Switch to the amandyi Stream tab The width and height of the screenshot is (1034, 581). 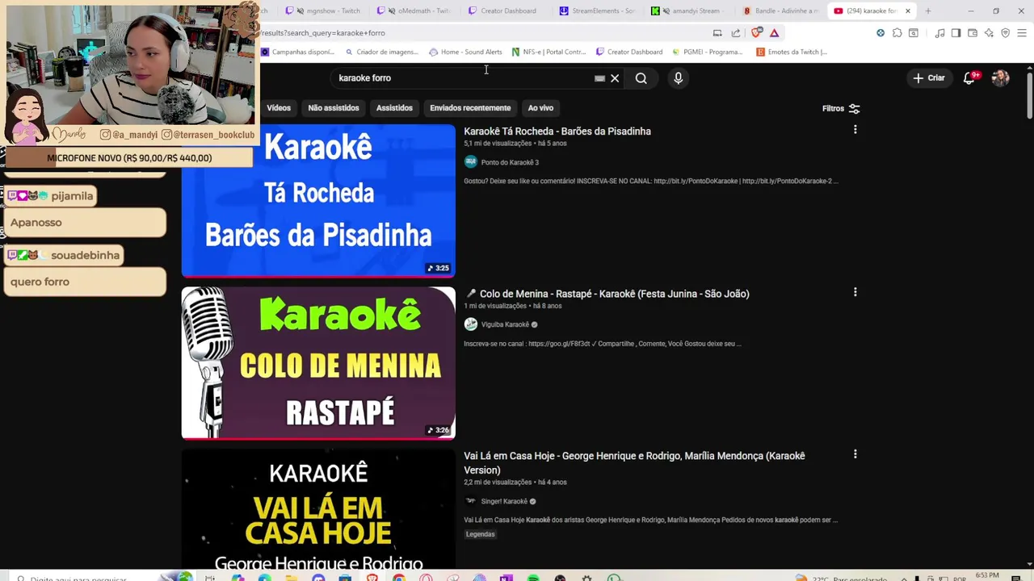[x=688, y=11]
